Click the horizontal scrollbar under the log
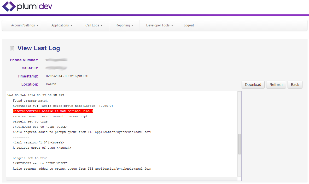This screenshot has height=184, width=309. pos(122,179)
